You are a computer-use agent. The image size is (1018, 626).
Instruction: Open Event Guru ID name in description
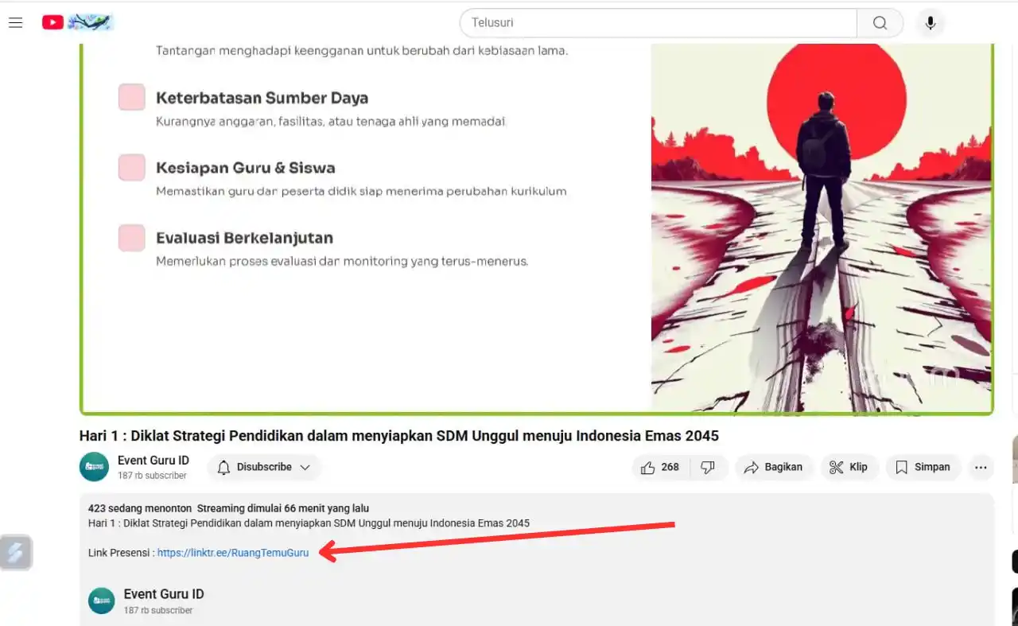[164, 594]
